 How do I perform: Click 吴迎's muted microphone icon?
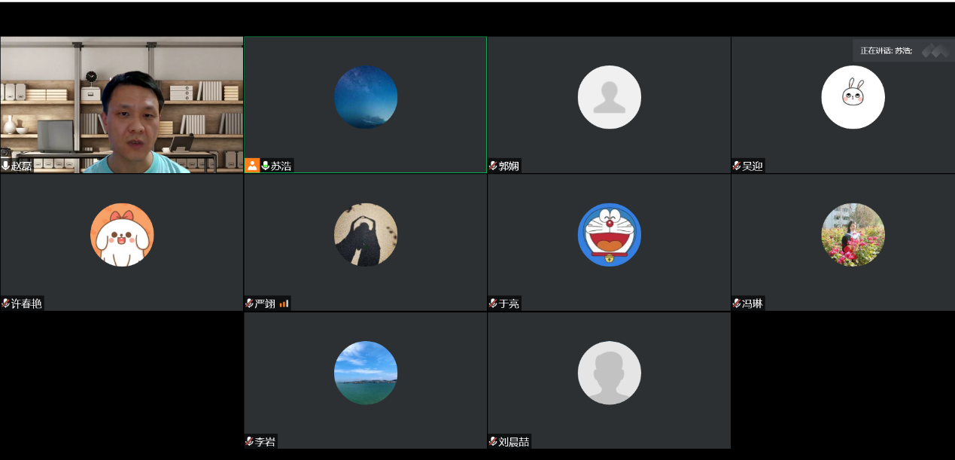point(737,166)
